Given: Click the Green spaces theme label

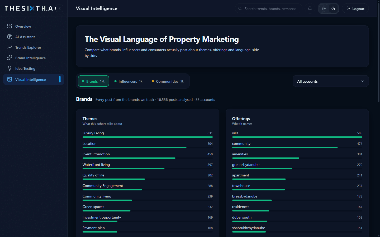Looking at the screenshot, I should click(x=93, y=207).
